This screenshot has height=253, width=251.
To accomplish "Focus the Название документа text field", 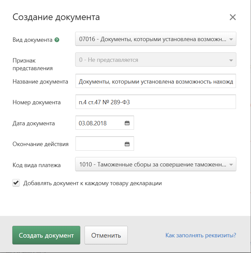I will click(156, 81).
